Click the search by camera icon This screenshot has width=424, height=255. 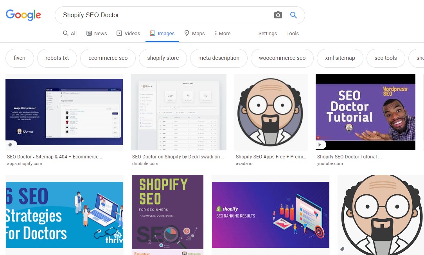[x=278, y=15]
